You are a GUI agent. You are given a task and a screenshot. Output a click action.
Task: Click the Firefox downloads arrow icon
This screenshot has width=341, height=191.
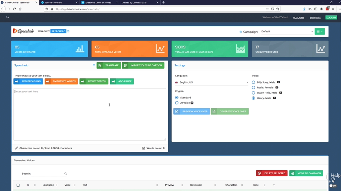pyautogui.click(x=304, y=9)
